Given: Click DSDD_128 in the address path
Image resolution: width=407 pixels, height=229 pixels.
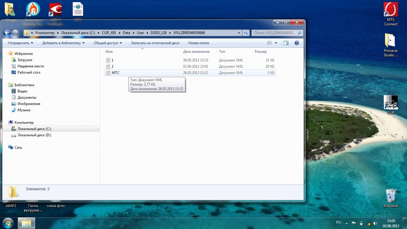Looking at the screenshot, I should coord(158,33).
